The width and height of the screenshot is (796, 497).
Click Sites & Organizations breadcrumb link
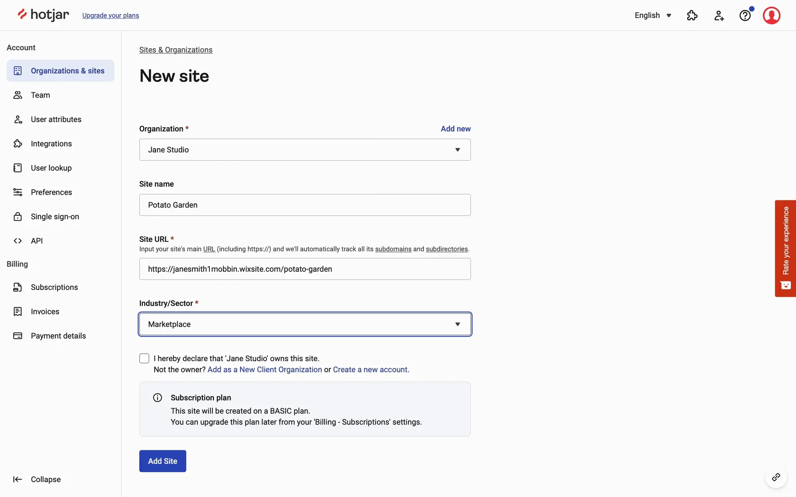[176, 50]
